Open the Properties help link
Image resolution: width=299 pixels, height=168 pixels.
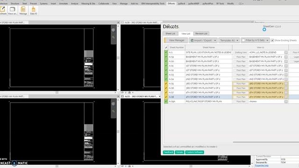[x=262, y=166]
